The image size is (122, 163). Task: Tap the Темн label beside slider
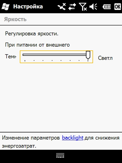coord(11,57)
